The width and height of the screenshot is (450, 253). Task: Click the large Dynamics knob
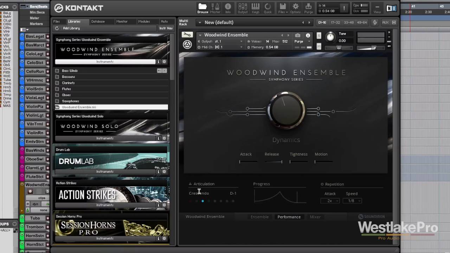point(286,111)
